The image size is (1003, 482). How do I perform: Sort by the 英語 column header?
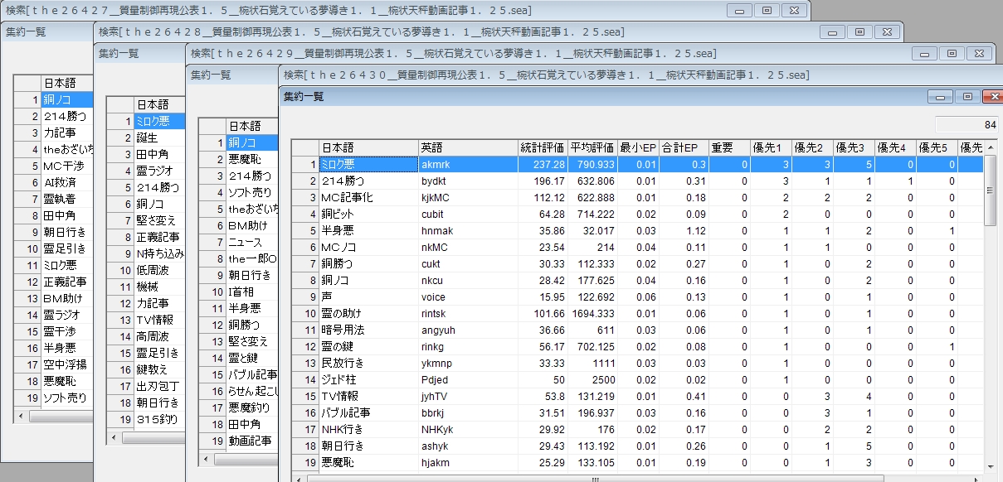tap(467, 148)
